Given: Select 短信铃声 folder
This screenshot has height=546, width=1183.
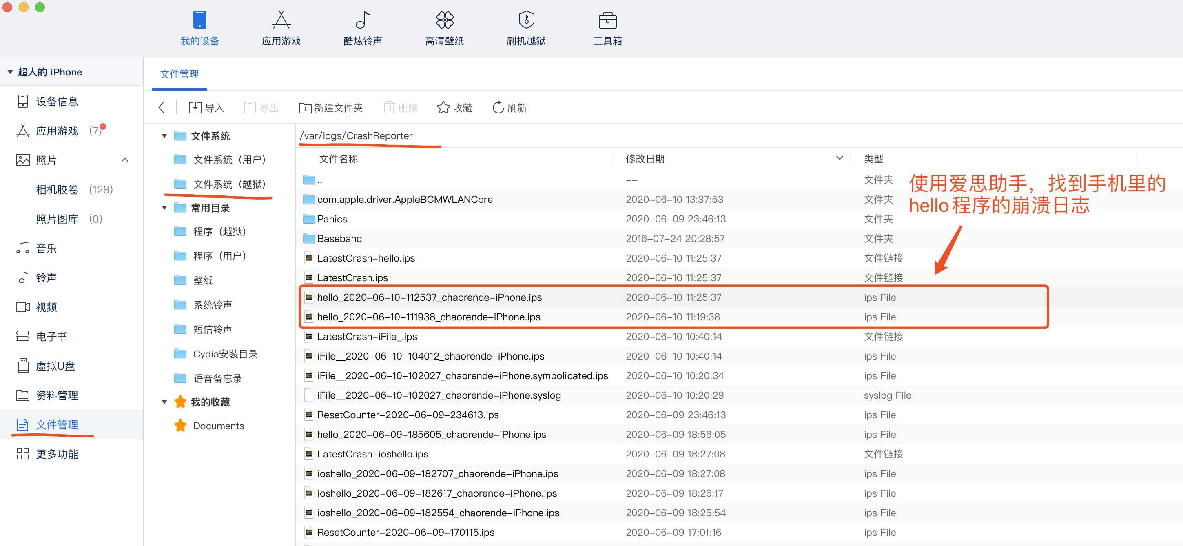Looking at the screenshot, I should coord(203,329).
